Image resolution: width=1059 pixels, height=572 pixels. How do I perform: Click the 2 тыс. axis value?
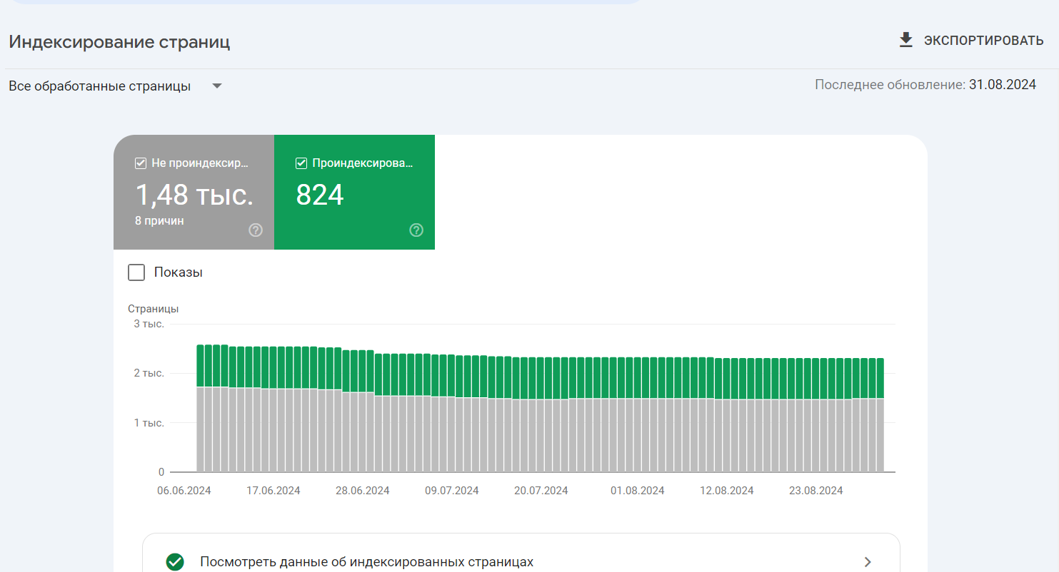[x=149, y=373]
